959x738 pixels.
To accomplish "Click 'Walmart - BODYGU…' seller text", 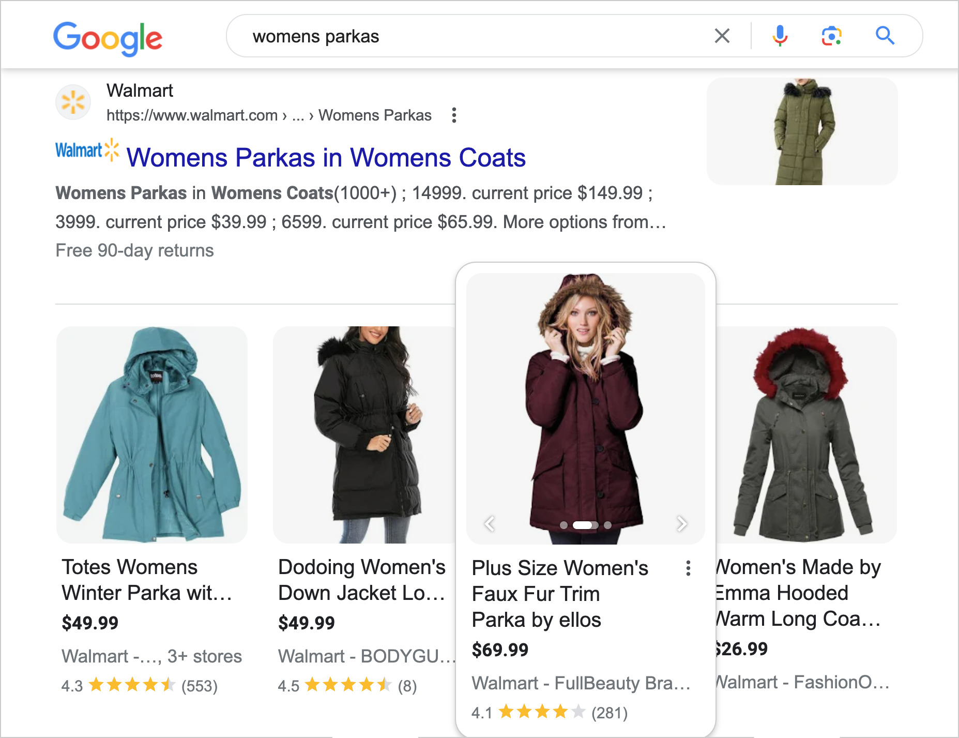I will (x=367, y=656).
